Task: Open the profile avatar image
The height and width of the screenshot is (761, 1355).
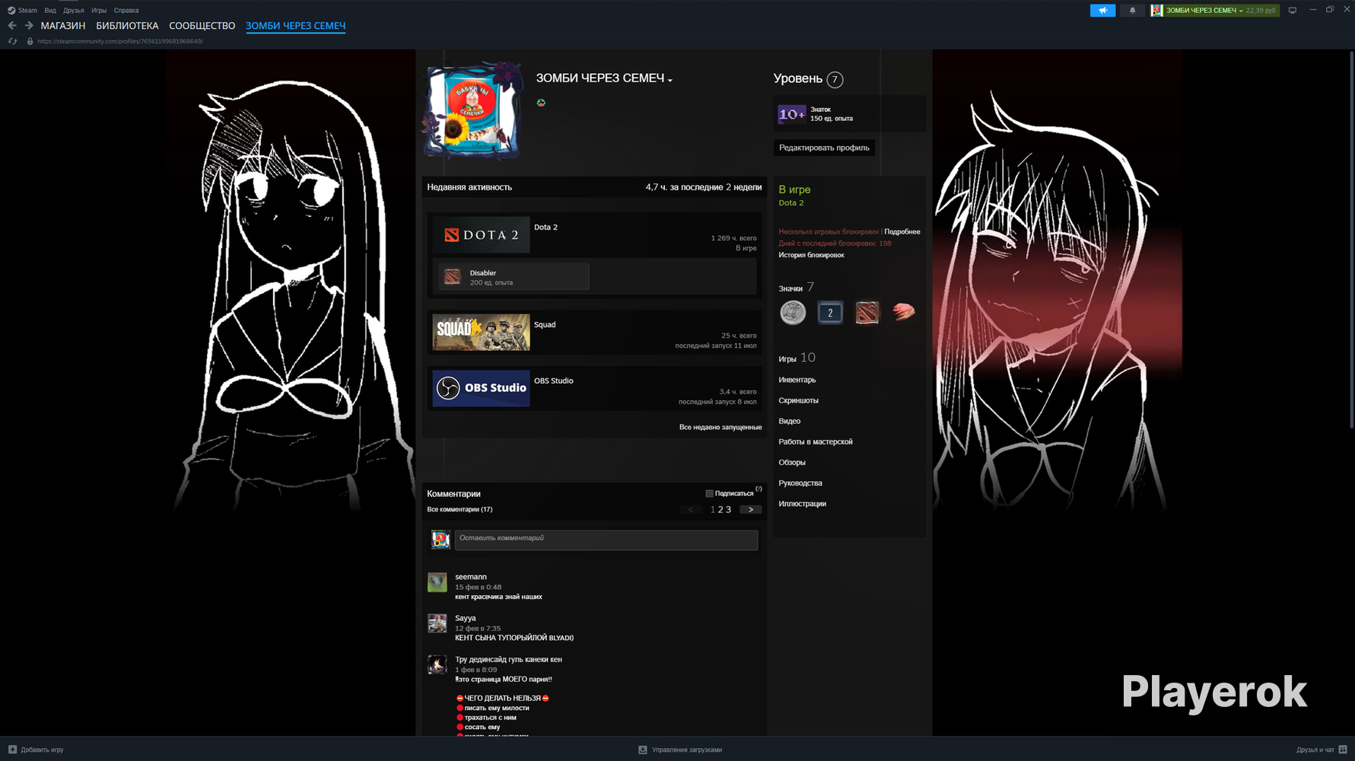Action: tap(473, 113)
